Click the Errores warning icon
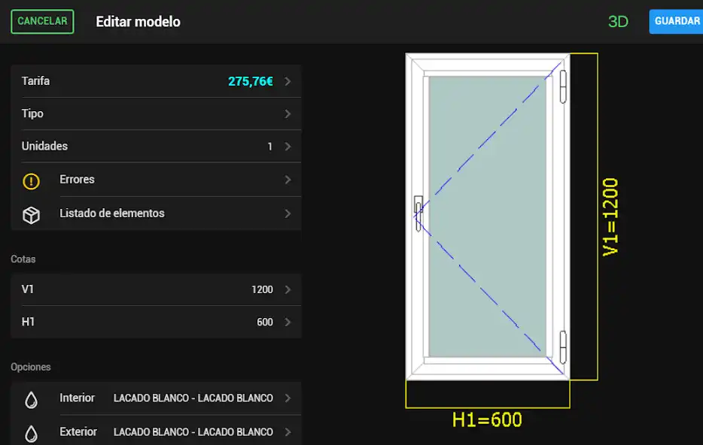Viewport: 703px width, 445px height. point(31,180)
